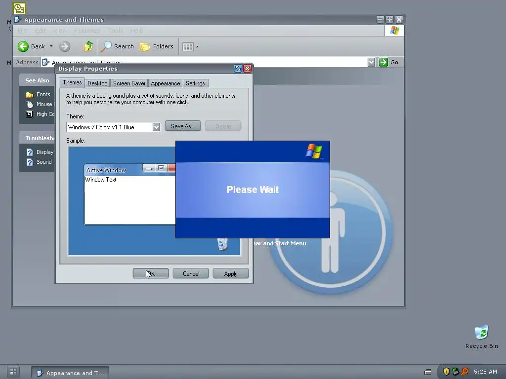Open Search with magnifier icon
The image size is (506, 379).
coord(117,46)
